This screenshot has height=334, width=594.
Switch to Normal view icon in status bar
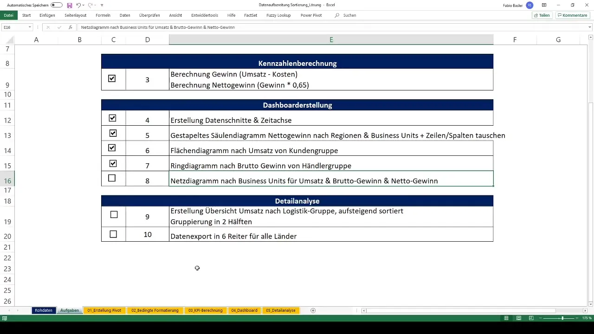coord(507,318)
